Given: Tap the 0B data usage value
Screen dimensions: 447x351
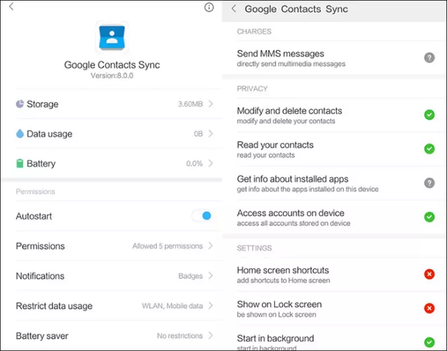Looking at the screenshot, I should [x=198, y=134].
